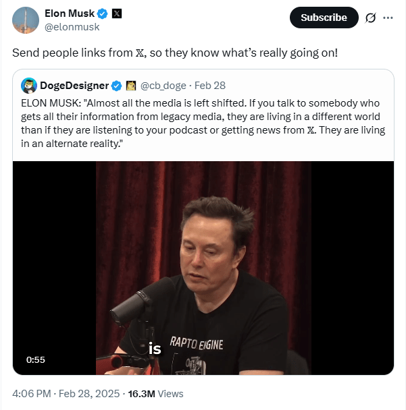Open the three-dot more options menu
Screen dimensions: 406x410
coord(388,18)
